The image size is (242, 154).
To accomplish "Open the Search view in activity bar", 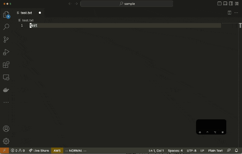I will [6, 27].
